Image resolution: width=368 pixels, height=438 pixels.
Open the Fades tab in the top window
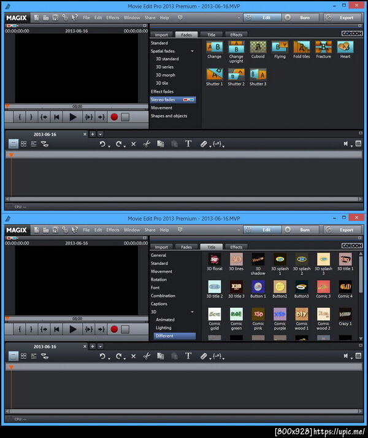(186, 34)
